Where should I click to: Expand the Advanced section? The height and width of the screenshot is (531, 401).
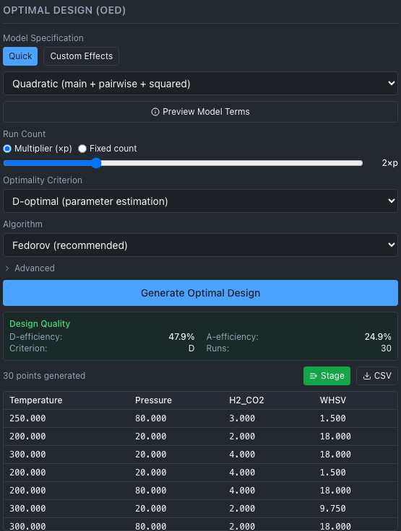click(30, 268)
